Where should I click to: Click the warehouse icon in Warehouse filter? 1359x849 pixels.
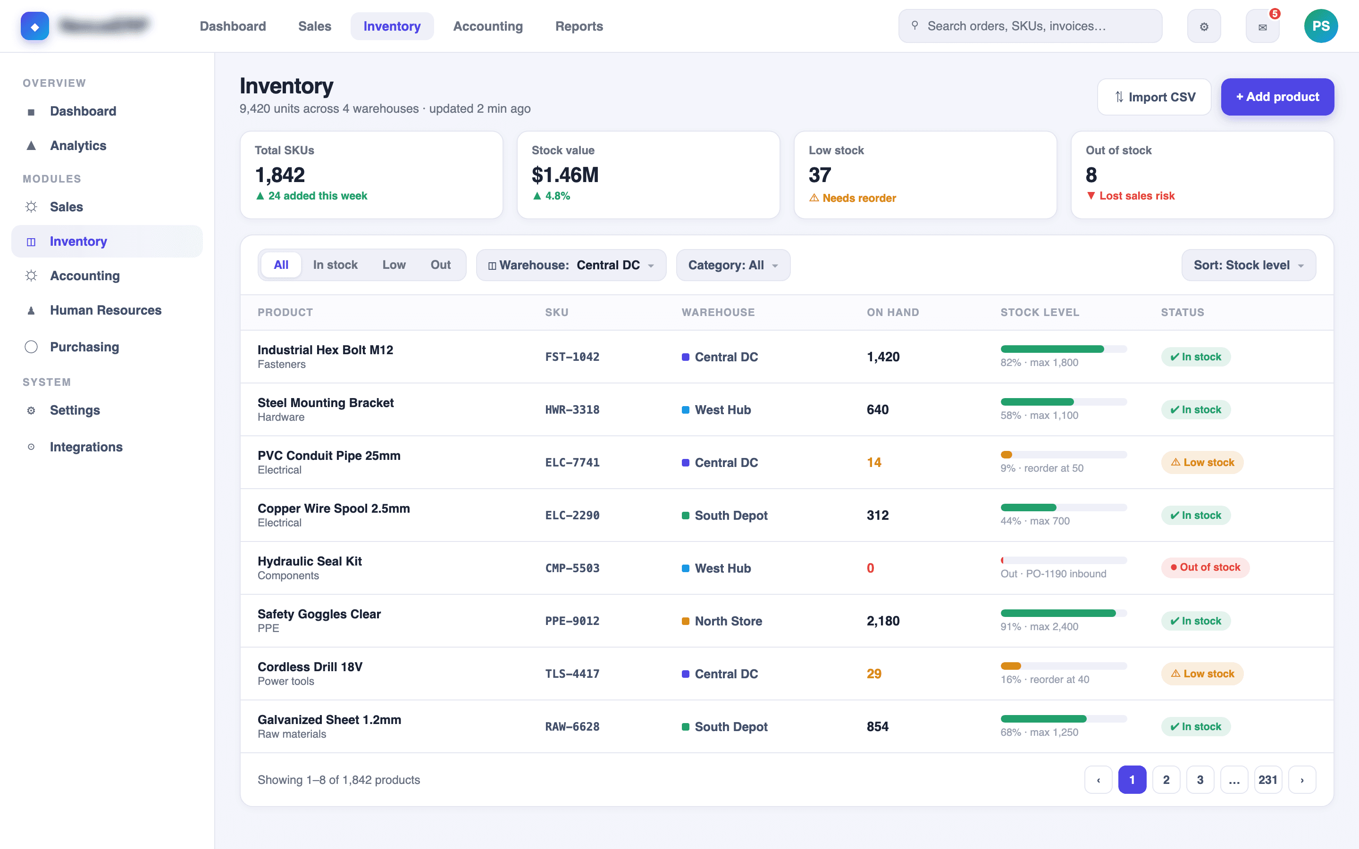492,266
